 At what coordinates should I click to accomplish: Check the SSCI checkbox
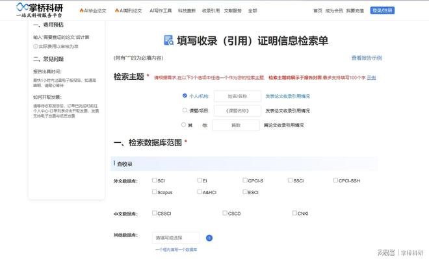click(291, 180)
